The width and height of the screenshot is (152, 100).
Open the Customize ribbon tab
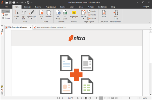[x=102, y=7]
